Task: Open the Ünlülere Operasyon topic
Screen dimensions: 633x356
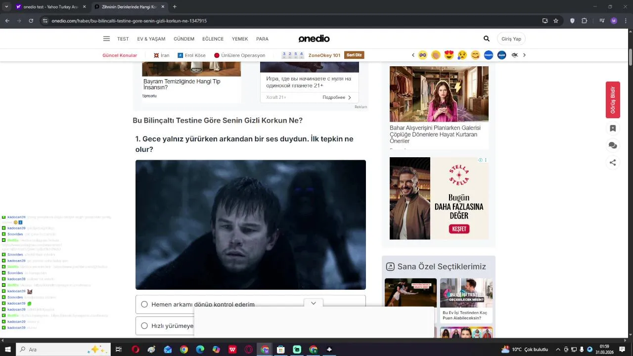Action: pos(240,55)
